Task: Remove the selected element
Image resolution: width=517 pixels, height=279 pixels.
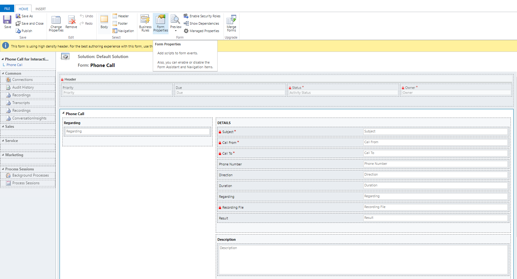Action: point(71,22)
